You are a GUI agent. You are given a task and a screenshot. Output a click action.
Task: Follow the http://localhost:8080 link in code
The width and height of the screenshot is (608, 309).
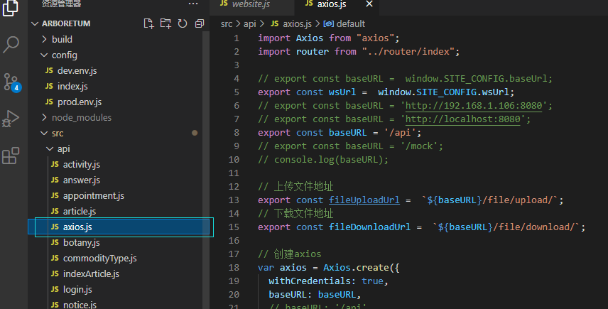click(463, 119)
